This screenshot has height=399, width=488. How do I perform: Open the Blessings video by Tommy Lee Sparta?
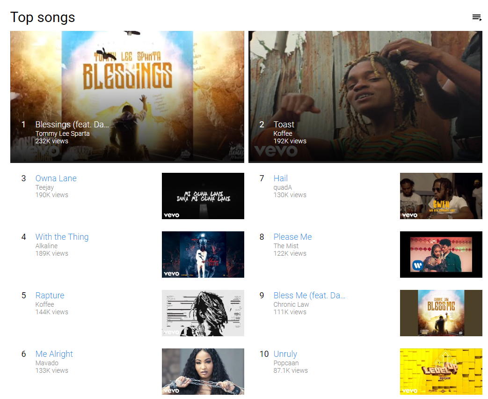click(127, 96)
